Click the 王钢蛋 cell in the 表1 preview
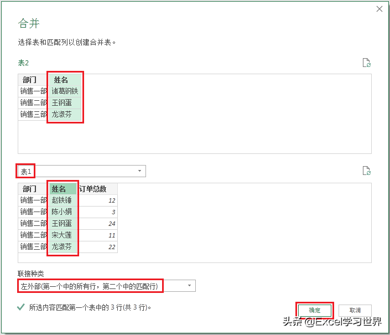390x335 pixels. coord(63,224)
